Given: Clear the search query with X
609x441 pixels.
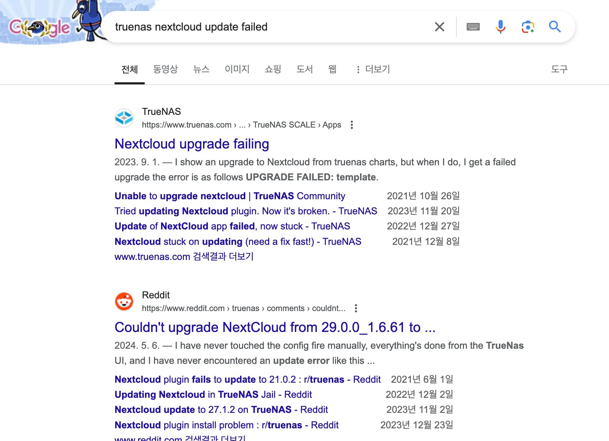Looking at the screenshot, I should pyautogui.click(x=439, y=27).
